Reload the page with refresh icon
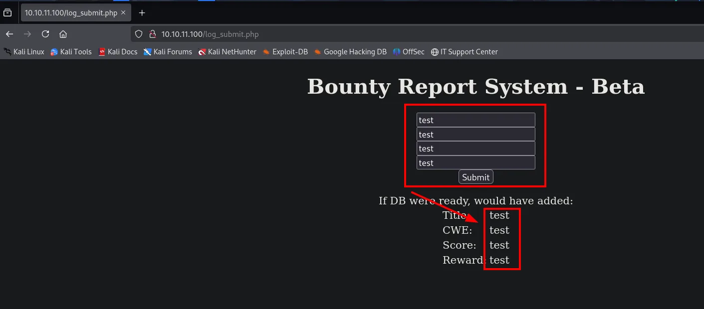Image resolution: width=704 pixels, height=309 pixels. coord(45,34)
